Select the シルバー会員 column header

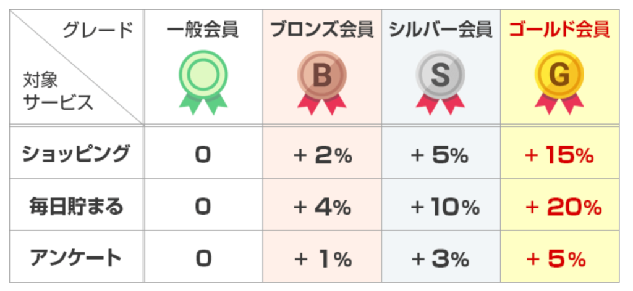point(441,31)
